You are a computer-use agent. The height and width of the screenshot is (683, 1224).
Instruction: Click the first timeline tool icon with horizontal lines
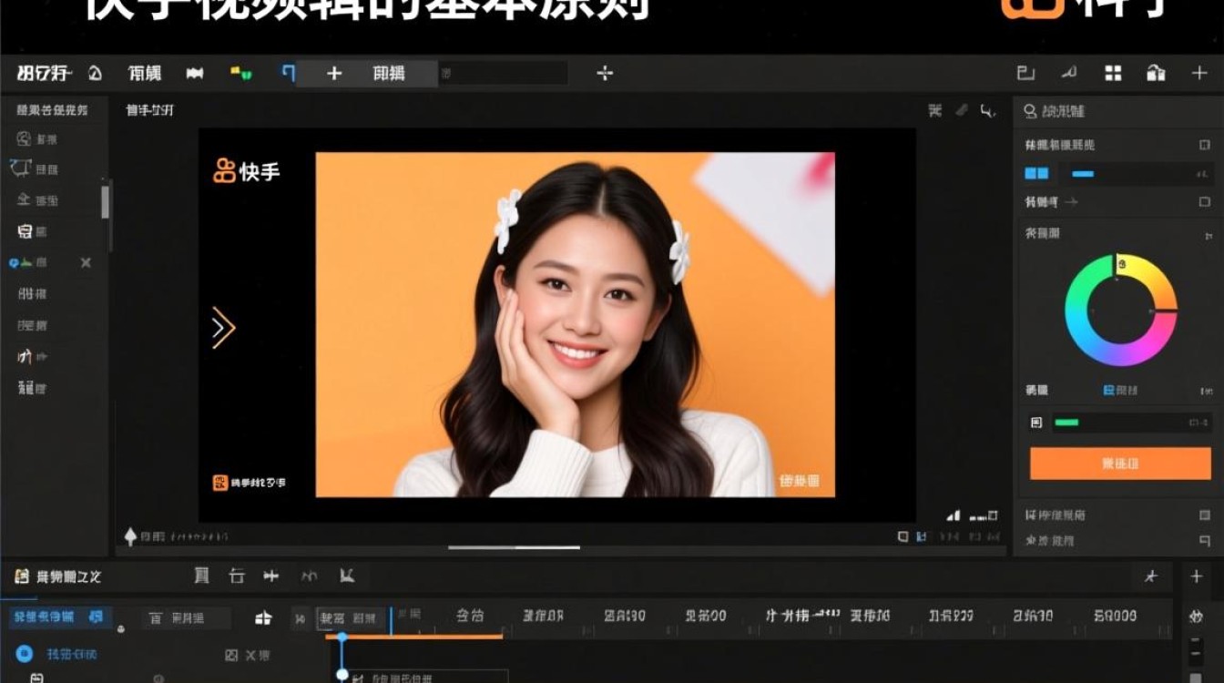(202, 576)
